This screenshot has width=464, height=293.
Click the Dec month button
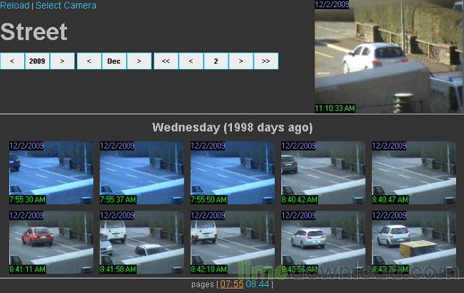point(114,61)
